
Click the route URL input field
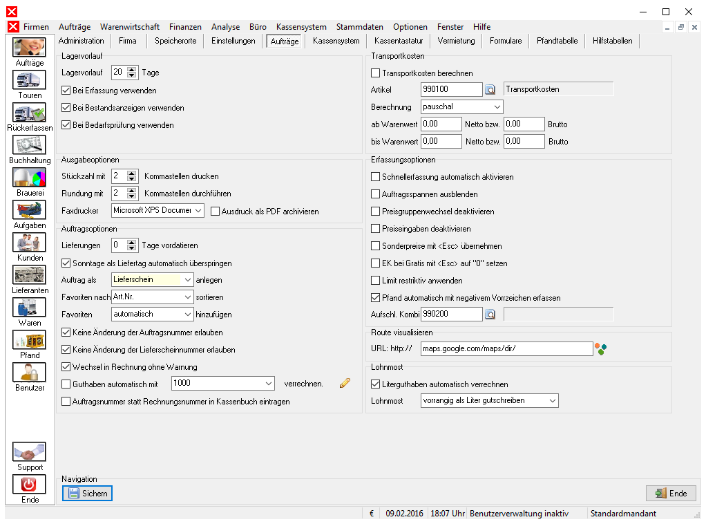click(506, 348)
